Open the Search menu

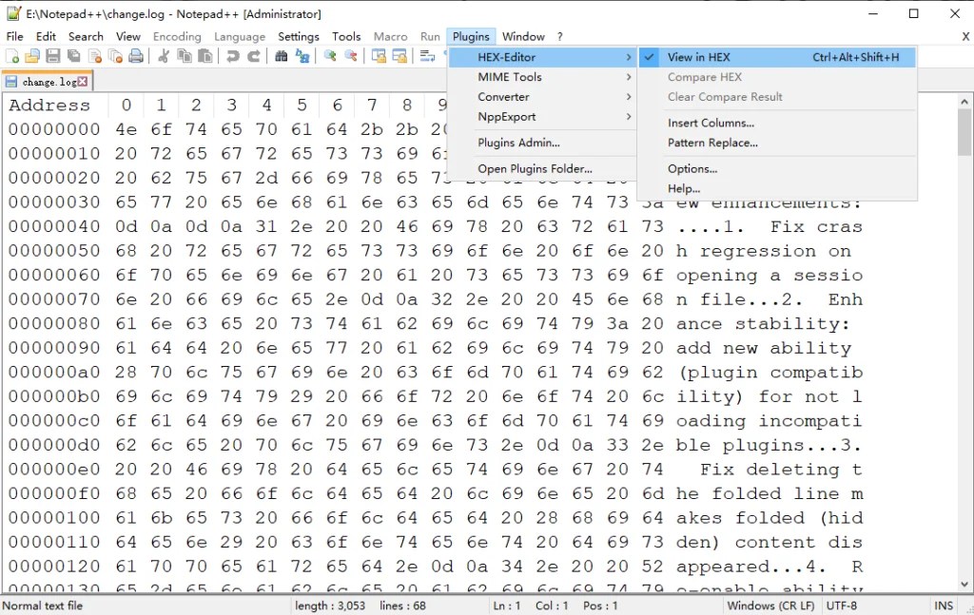[x=86, y=37]
